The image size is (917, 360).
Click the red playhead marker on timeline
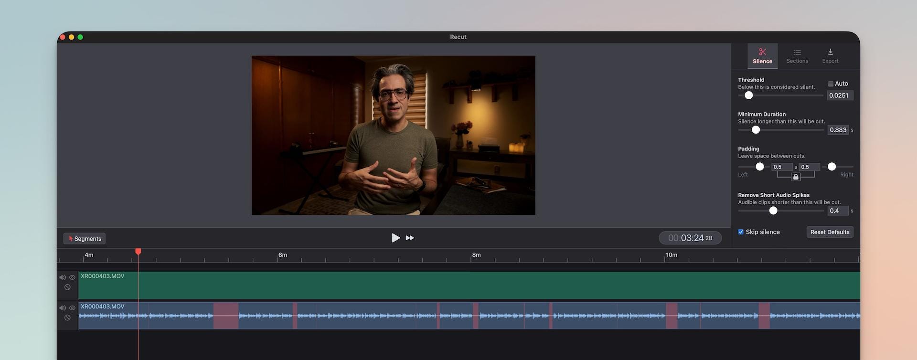coord(138,252)
